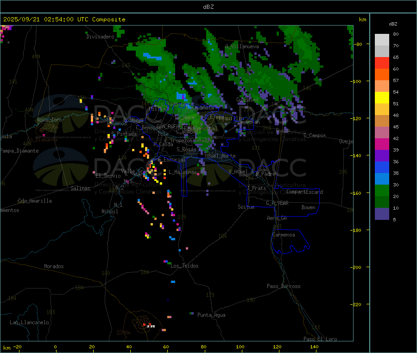Select the 'V_Atuel' location label
The image size is (417, 353).
[x=238, y=172]
